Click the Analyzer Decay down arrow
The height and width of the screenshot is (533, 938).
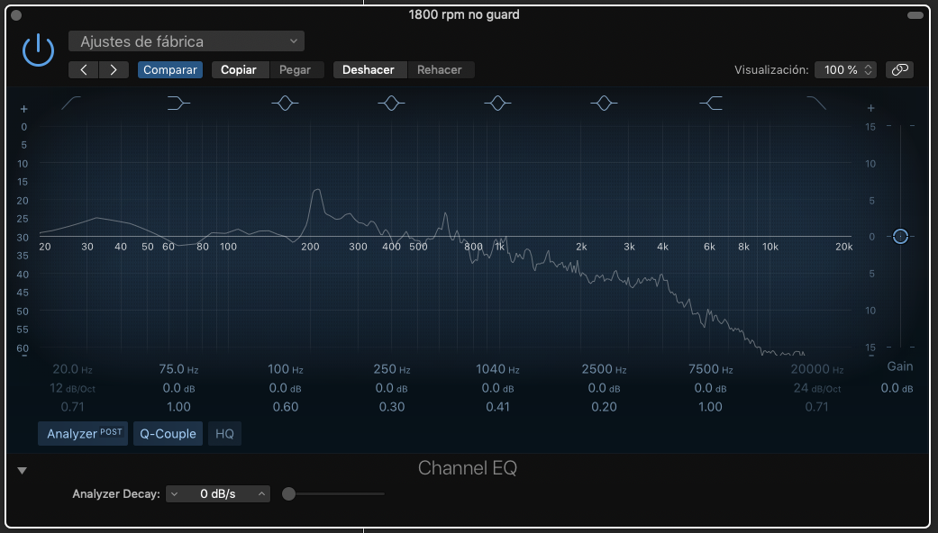(x=174, y=494)
